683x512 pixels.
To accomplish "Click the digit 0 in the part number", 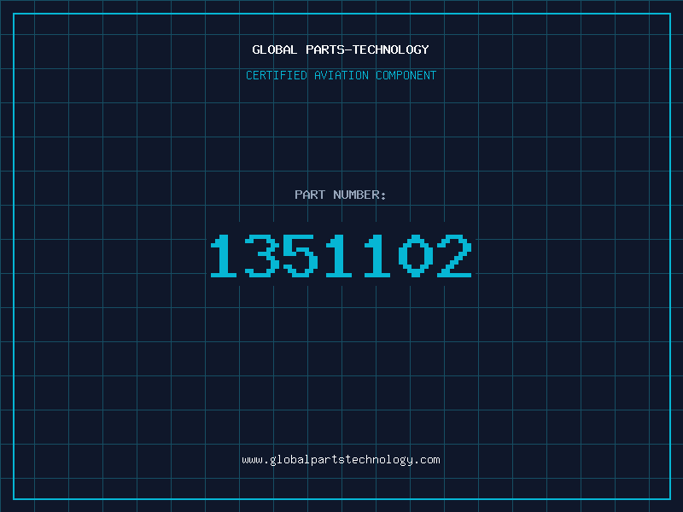I will 416,255.
